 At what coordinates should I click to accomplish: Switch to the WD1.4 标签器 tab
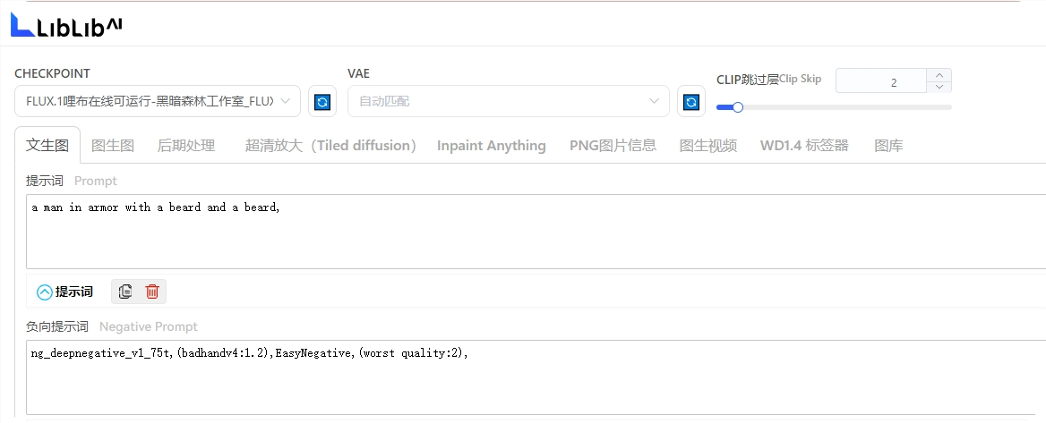(x=804, y=146)
